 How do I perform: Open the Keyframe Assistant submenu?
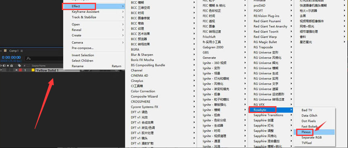click(x=94, y=12)
